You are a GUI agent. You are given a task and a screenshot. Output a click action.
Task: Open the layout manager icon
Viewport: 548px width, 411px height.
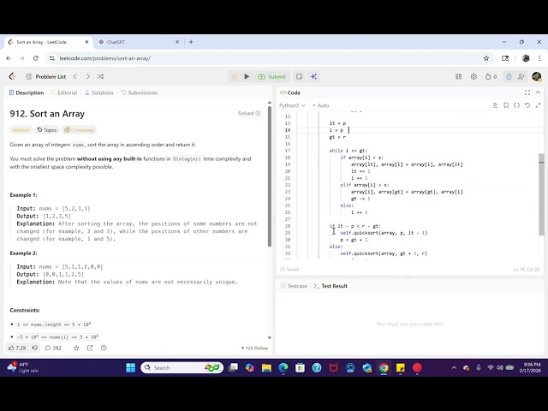coord(459,76)
